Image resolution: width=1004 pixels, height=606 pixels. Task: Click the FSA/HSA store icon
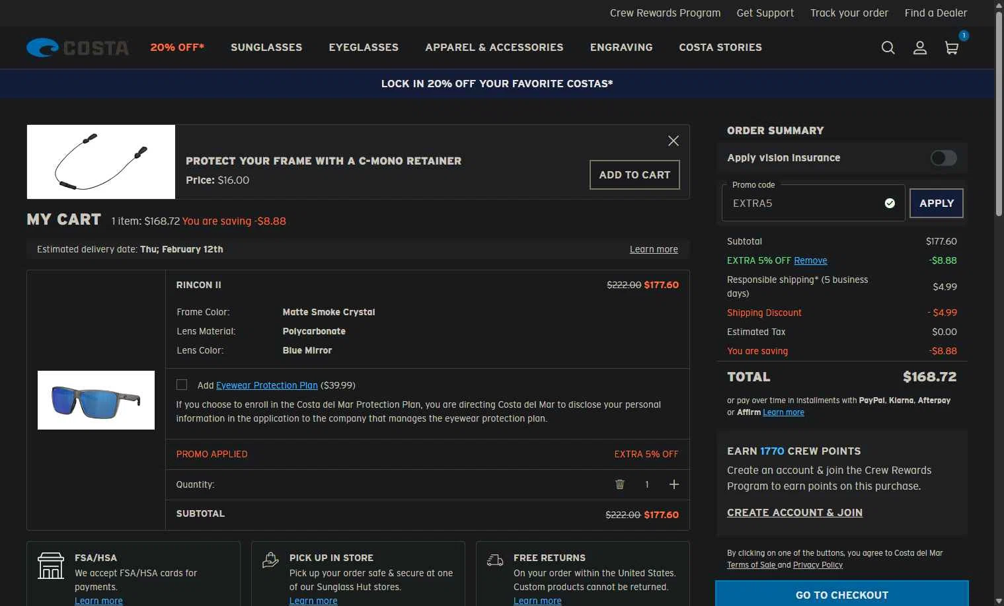[x=51, y=566]
